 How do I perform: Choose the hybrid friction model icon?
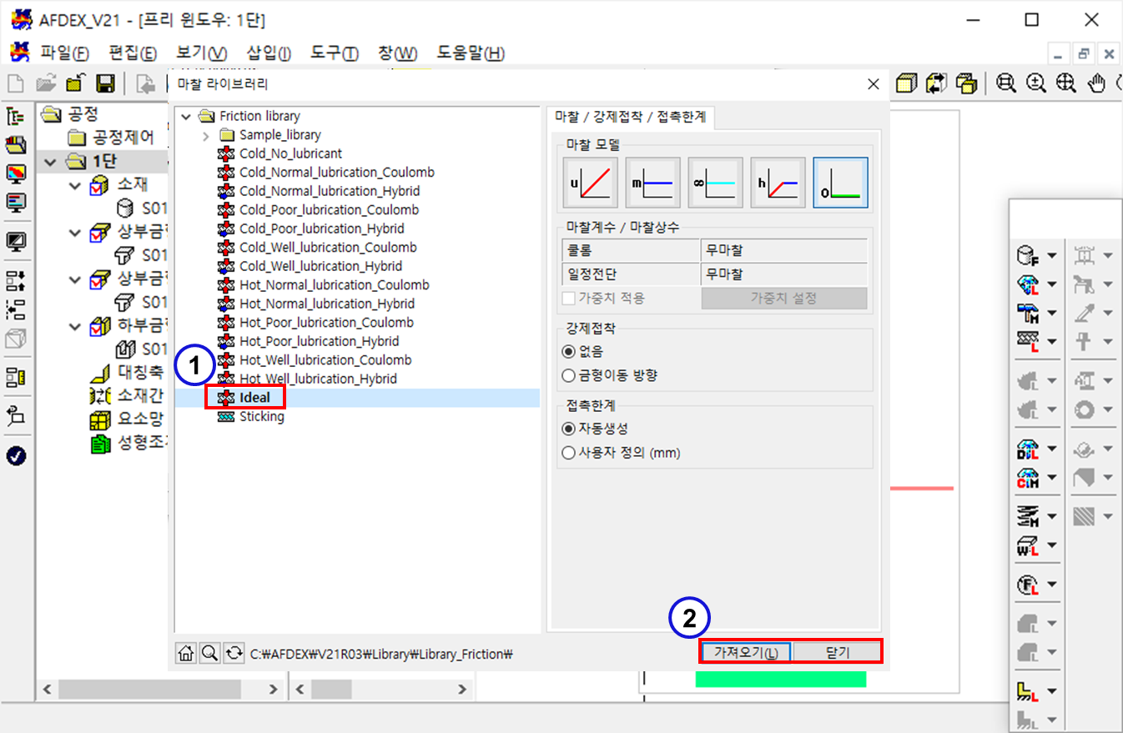778,183
